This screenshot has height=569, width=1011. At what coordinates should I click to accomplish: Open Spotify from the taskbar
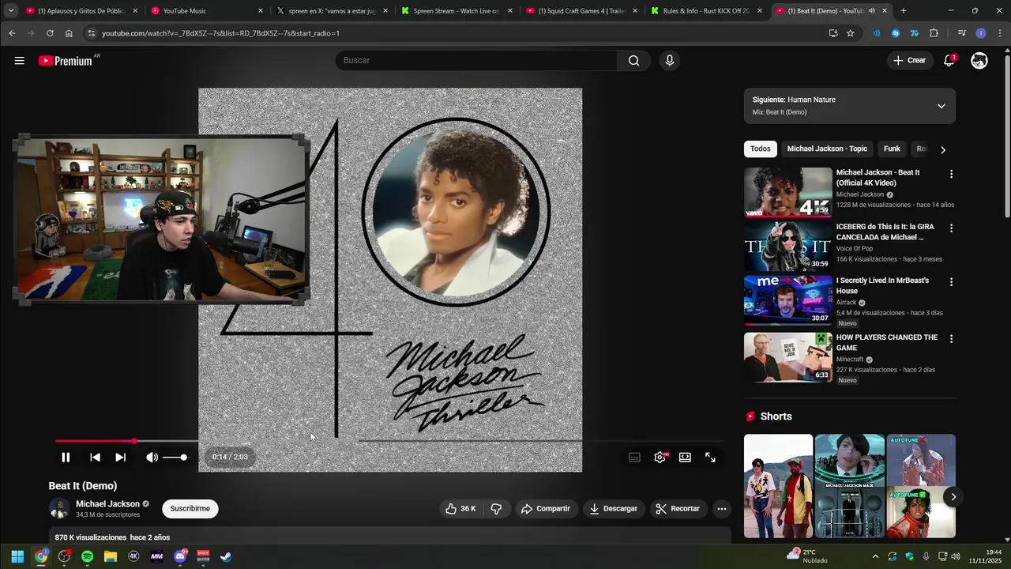point(87,556)
